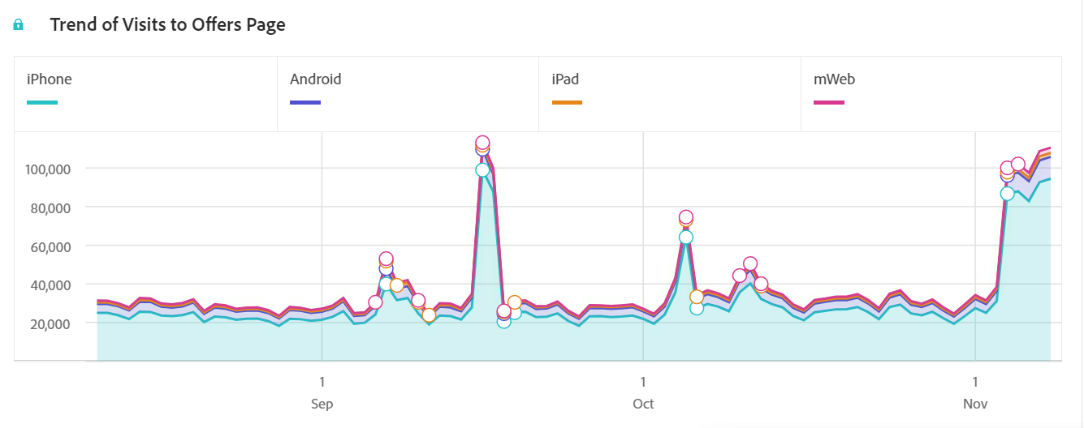Toggle the iPhone series in the legend

click(x=50, y=79)
